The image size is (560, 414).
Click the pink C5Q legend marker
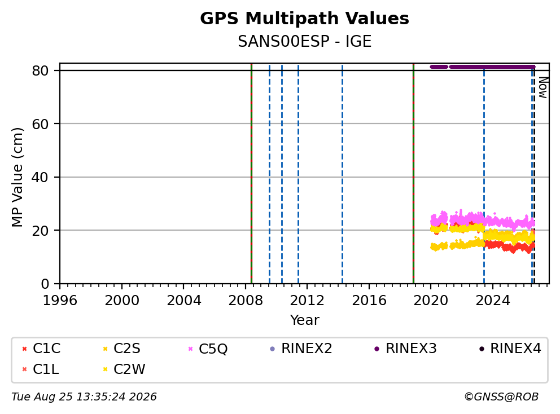tap(190, 349)
